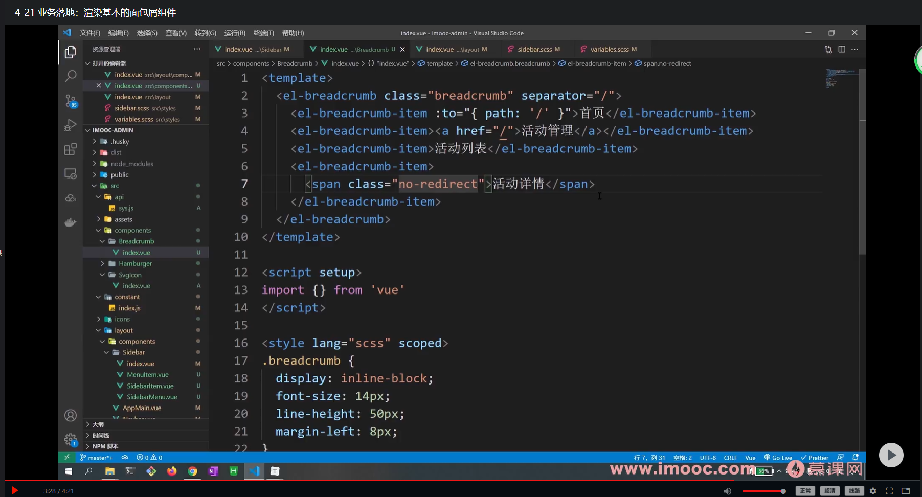Click the code minimap preview
The width and height of the screenshot is (922, 497).
point(841,78)
